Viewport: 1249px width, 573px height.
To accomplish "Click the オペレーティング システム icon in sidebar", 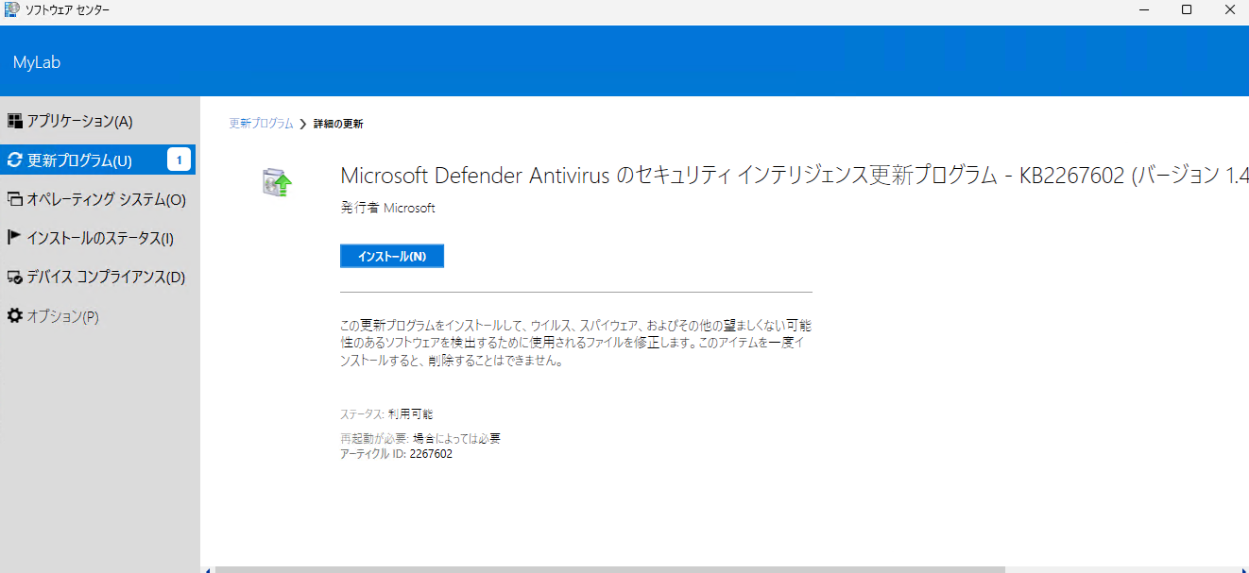I will (x=14, y=199).
